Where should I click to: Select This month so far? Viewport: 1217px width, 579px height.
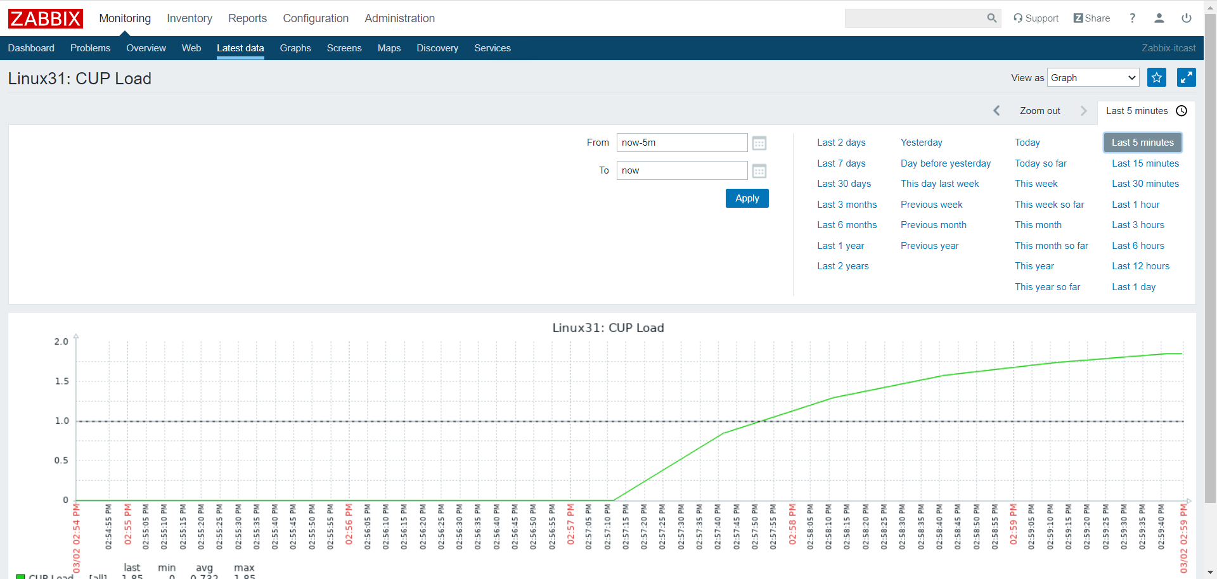click(1051, 246)
